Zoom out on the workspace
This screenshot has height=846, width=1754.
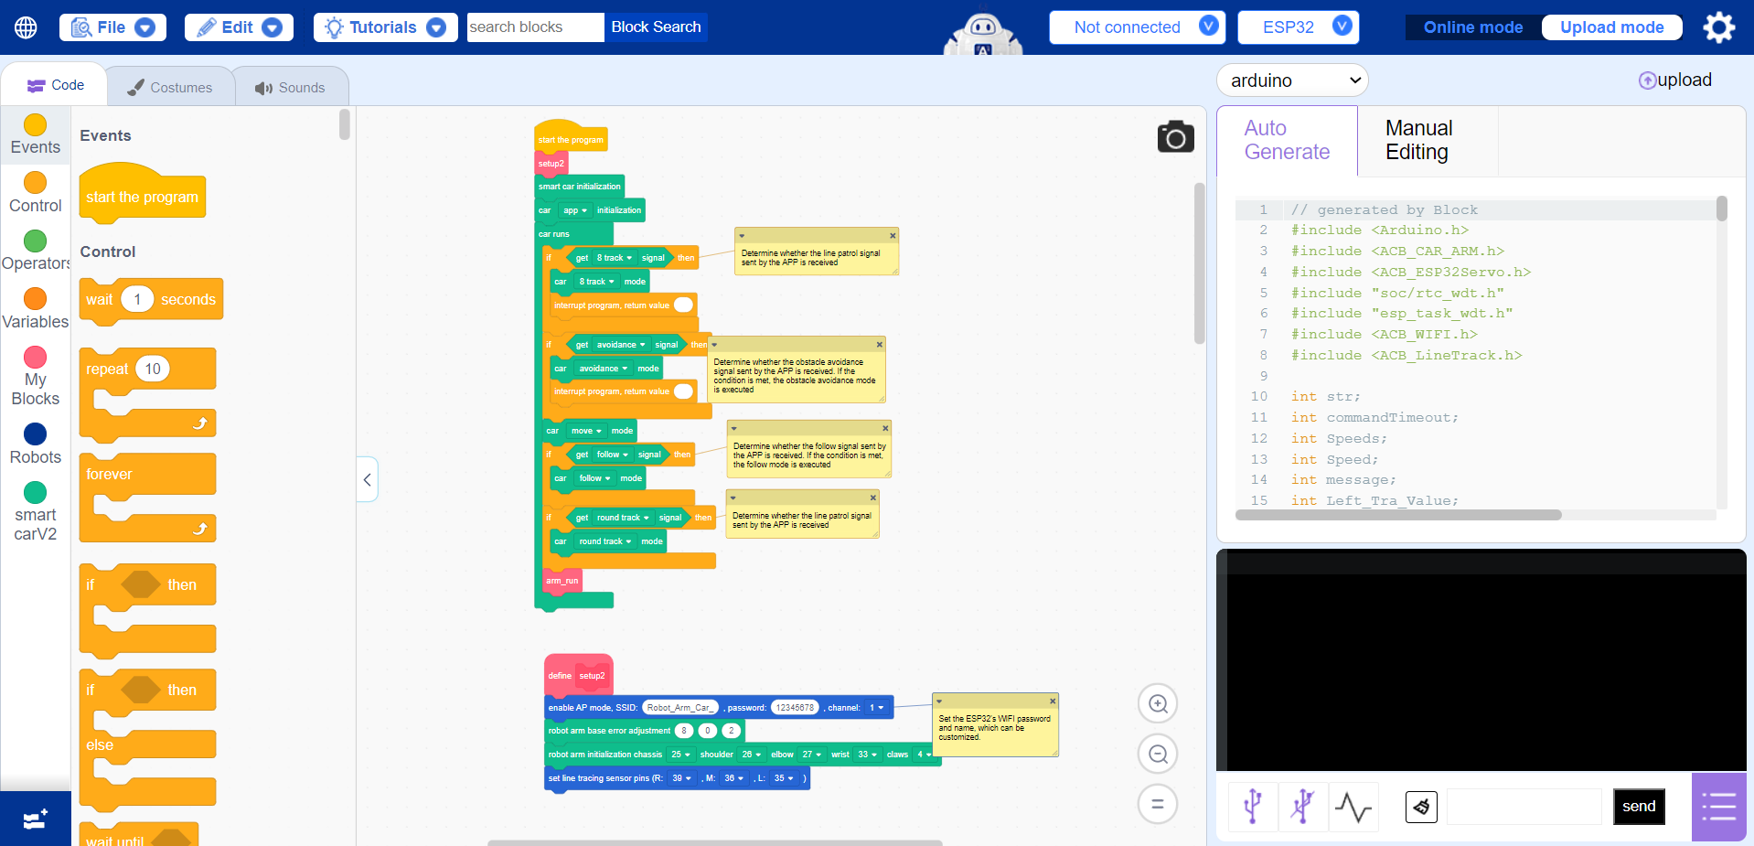(1158, 754)
